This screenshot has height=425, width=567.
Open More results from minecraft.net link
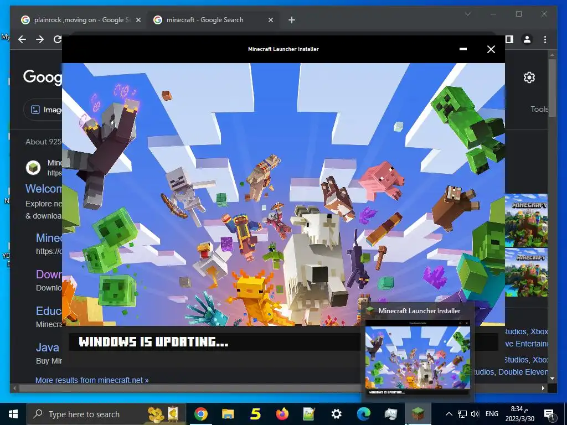click(92, 380)
